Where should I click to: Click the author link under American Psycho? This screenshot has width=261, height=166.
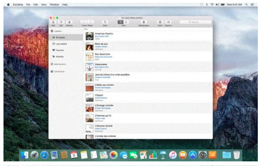[102, 36]
